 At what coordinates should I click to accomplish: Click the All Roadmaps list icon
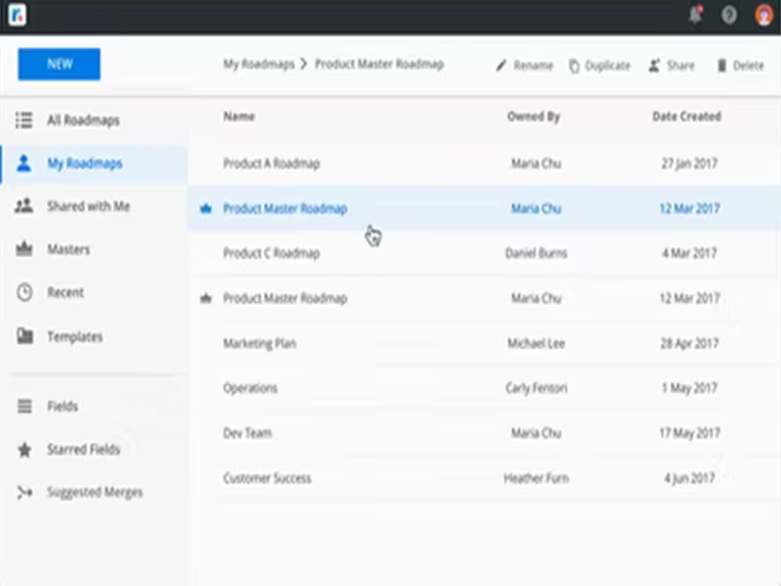coord(23,120)
